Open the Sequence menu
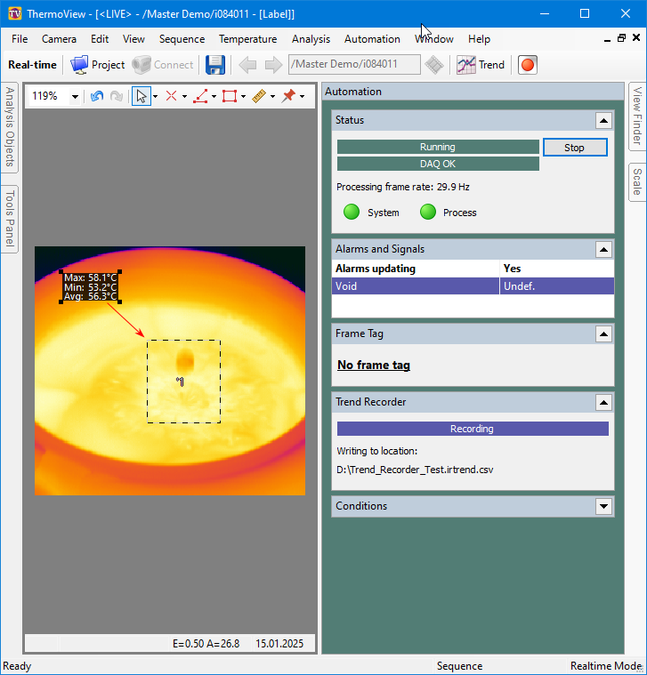 pos(182,39)
